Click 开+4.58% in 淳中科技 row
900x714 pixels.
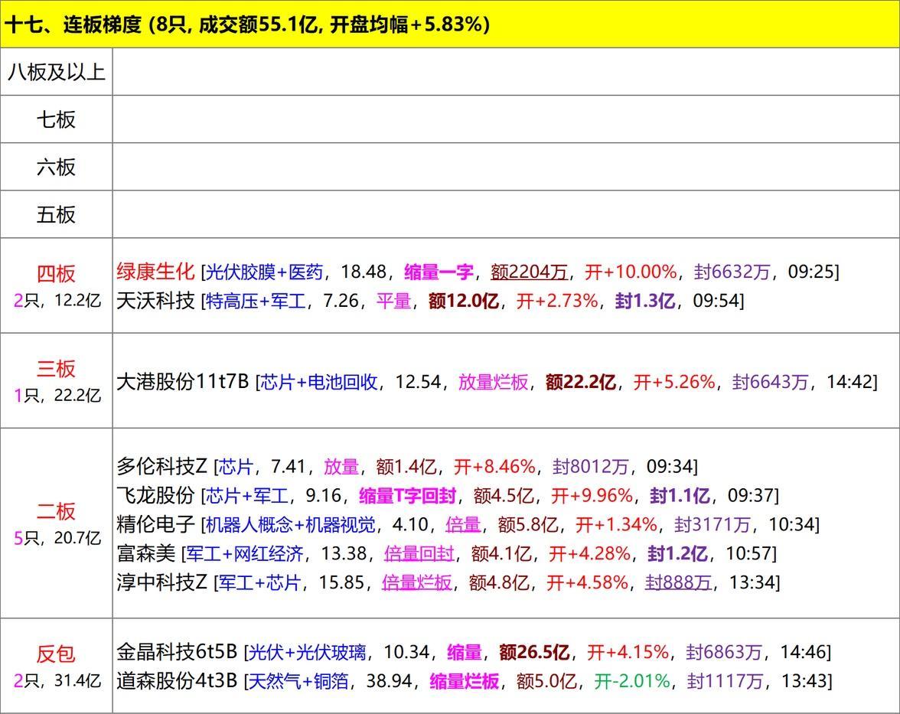click(x=587, y=582)
